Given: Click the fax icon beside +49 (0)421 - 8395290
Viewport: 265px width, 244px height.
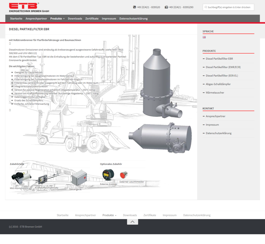Looking at the screenshot, I should (x=166, y=7).
